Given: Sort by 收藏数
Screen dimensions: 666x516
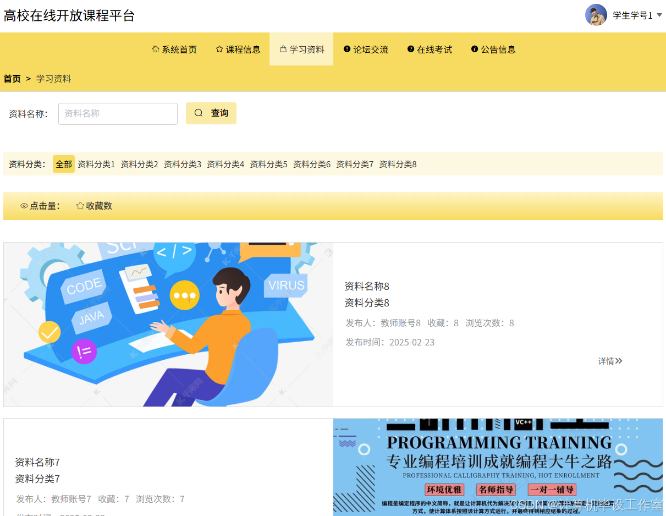Looking at the screenshot, I should 94,206.
